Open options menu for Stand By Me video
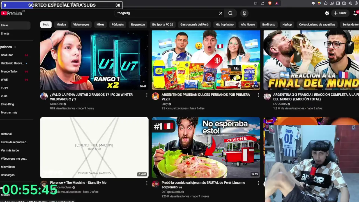 pos(147,183)
